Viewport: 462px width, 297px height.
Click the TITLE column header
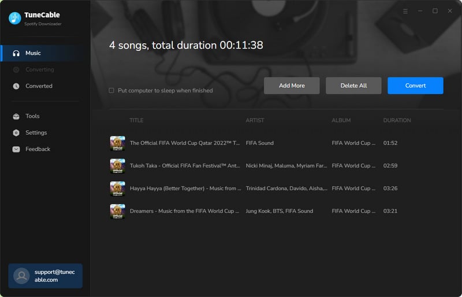point(136,120)
